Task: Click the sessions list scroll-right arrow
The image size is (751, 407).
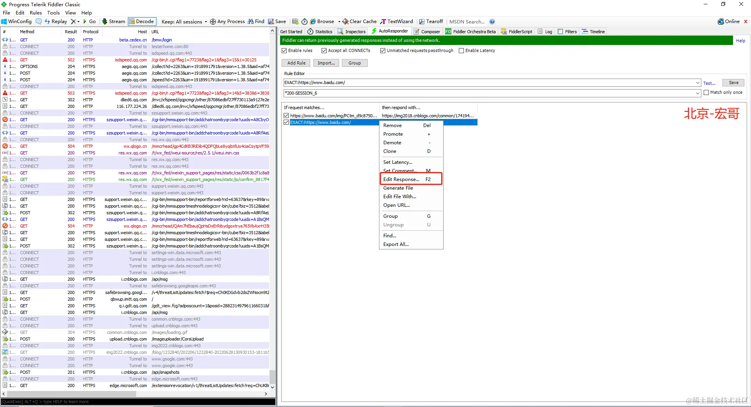Action: (x=266, y=394)
